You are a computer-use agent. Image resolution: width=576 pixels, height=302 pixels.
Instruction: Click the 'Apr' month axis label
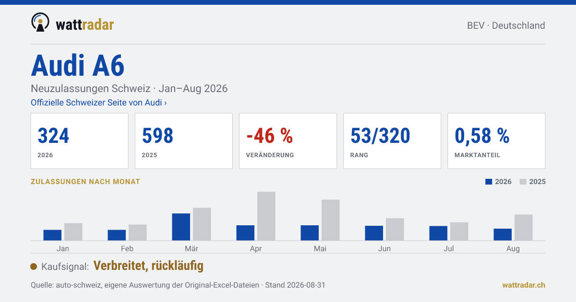[x=256, y=249]
